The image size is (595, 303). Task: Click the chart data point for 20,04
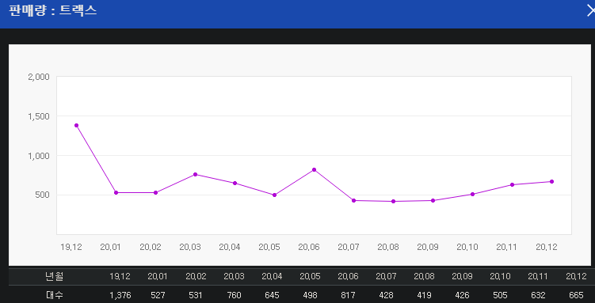pyautogui.click(x=235, y=184)
